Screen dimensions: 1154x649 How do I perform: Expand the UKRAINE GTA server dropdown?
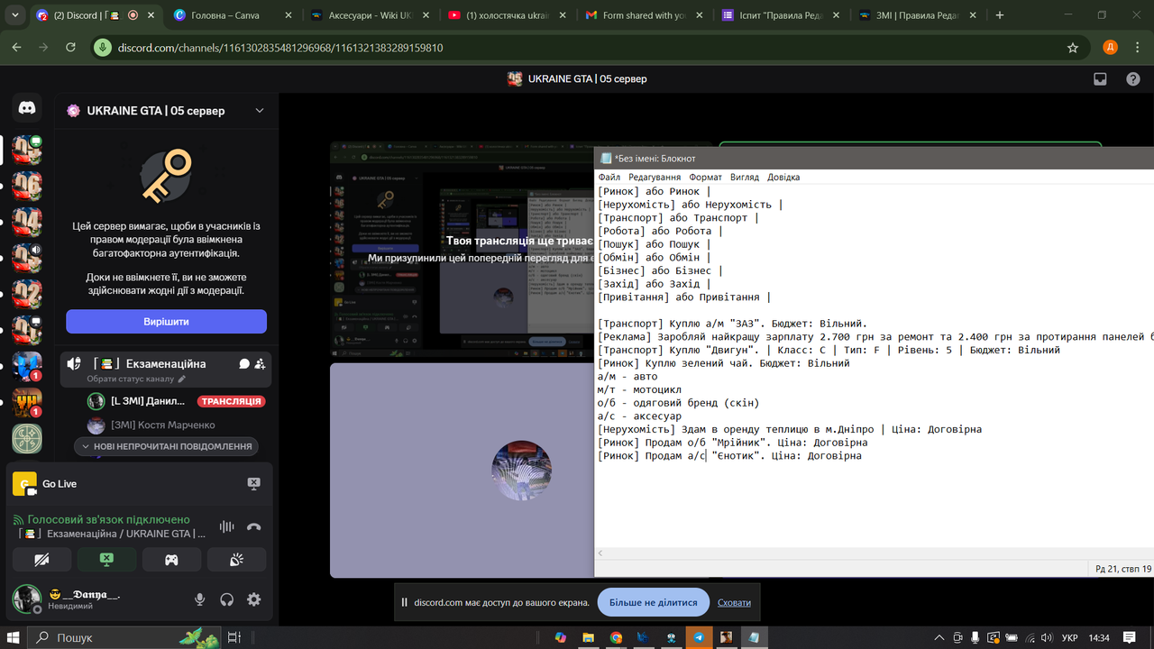tap(260, 111)
